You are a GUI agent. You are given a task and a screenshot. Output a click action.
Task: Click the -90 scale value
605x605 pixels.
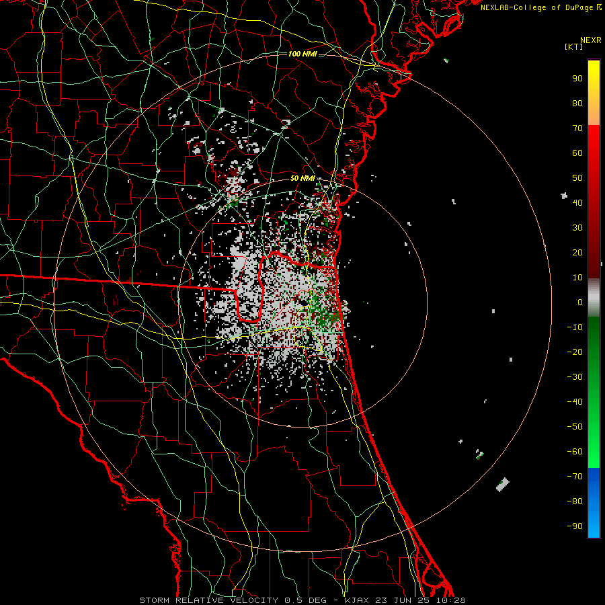575,526
